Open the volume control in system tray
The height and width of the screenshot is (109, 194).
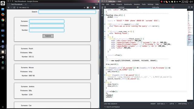(177, 2)
